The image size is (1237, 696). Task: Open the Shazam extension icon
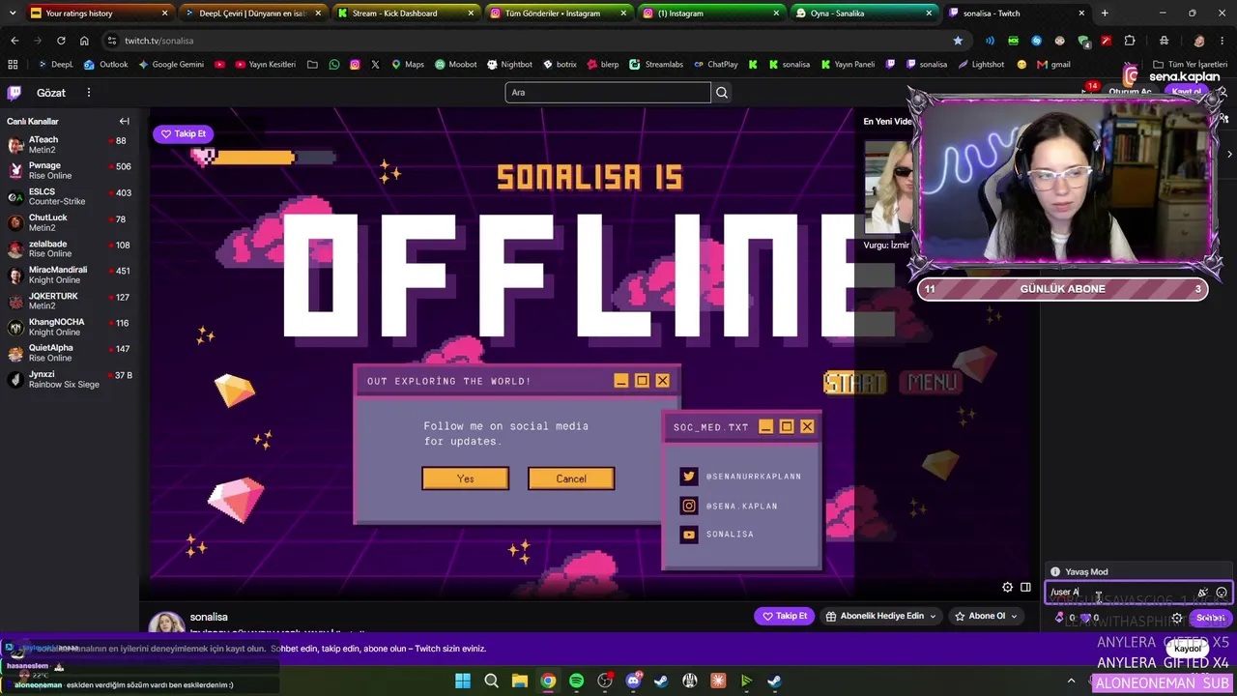[1036, 41]
